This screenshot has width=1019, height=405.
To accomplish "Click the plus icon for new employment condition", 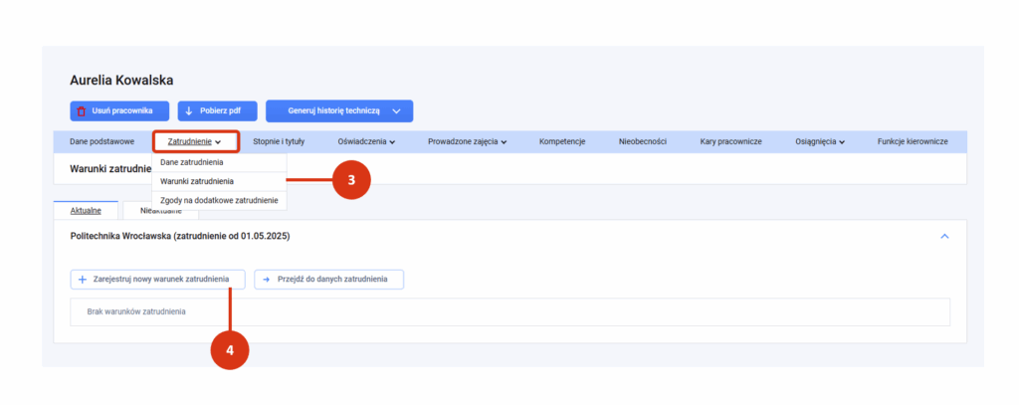I will point(83,280).
